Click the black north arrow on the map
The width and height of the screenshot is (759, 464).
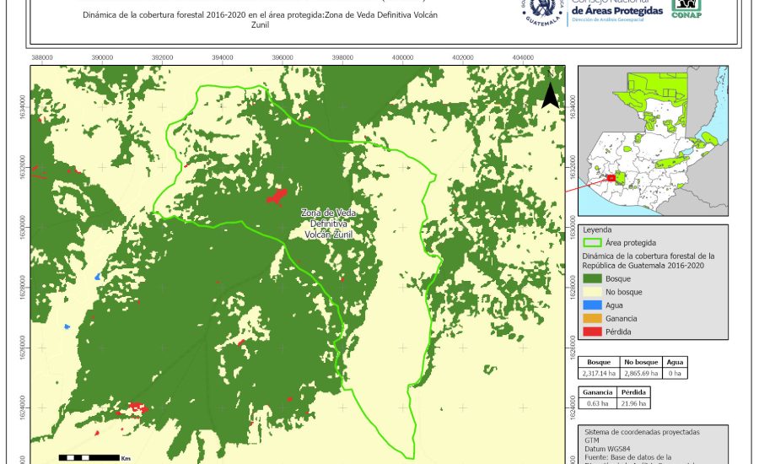coord(550,95)
